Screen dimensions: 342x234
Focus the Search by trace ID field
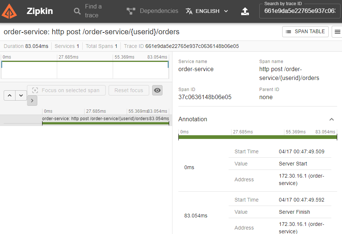tap(300, 11)
